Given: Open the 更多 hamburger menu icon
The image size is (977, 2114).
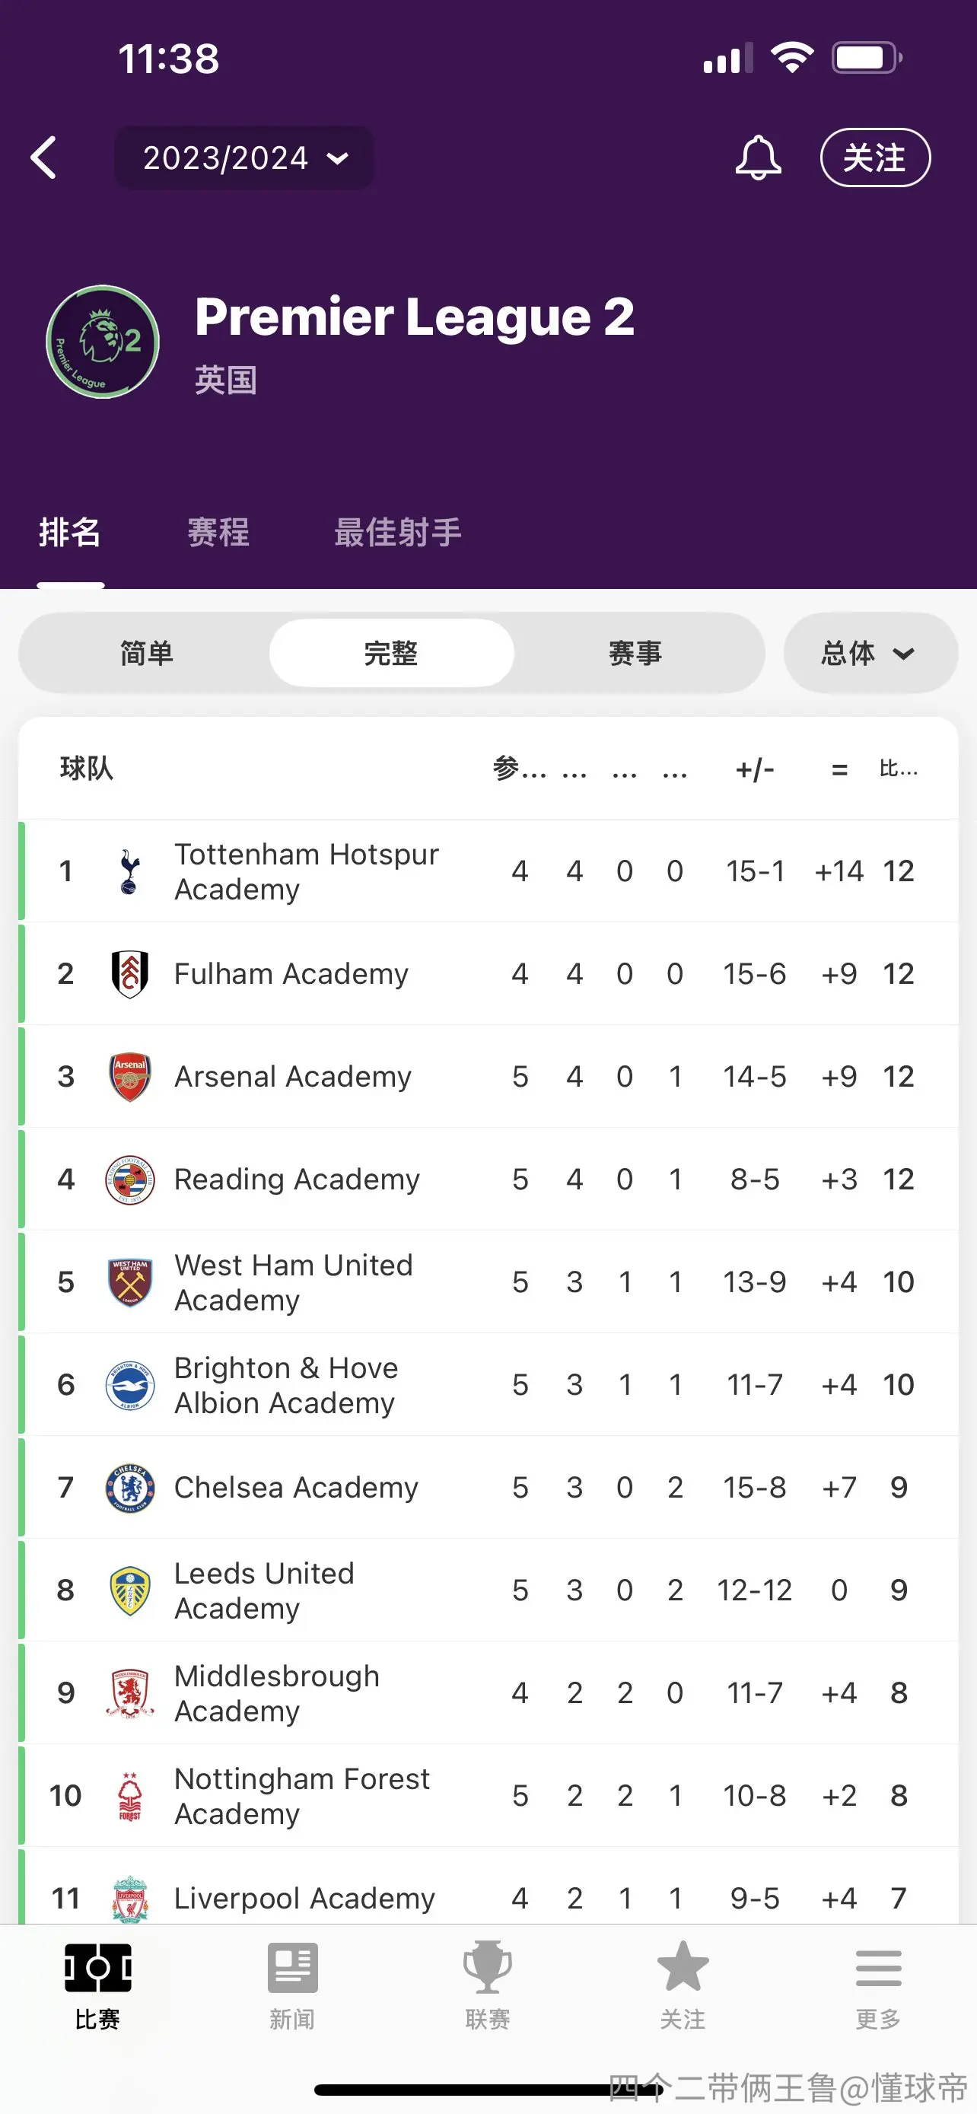Looking at the screenshot, I should click(879, 1968).
